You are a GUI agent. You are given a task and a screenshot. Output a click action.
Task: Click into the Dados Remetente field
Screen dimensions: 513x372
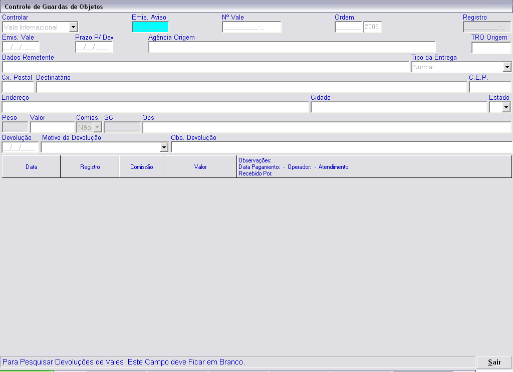(x=205, y=67)
